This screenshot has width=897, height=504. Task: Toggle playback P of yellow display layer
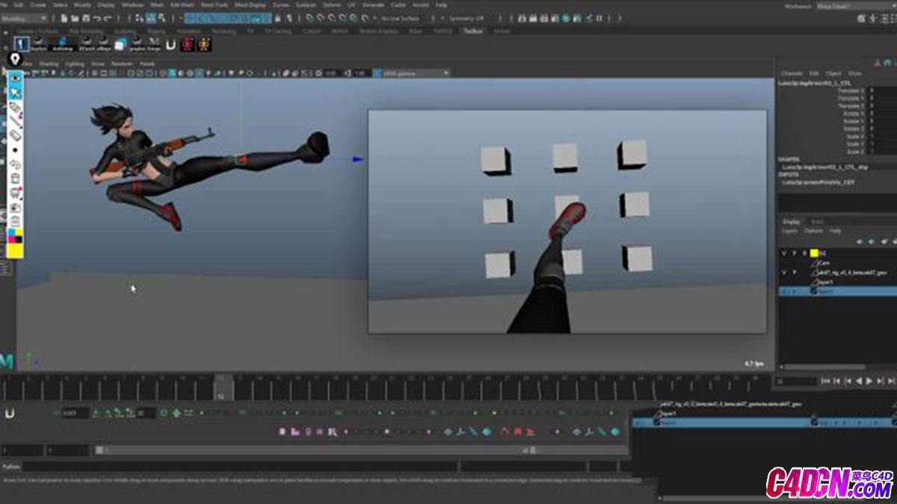click(795, 254)
